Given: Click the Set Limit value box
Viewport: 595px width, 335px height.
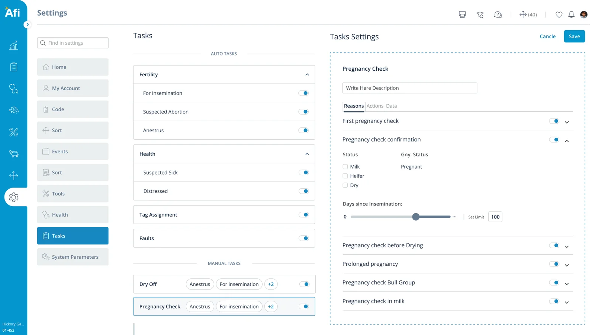Looking at the screenshot, I should point(495,217).
